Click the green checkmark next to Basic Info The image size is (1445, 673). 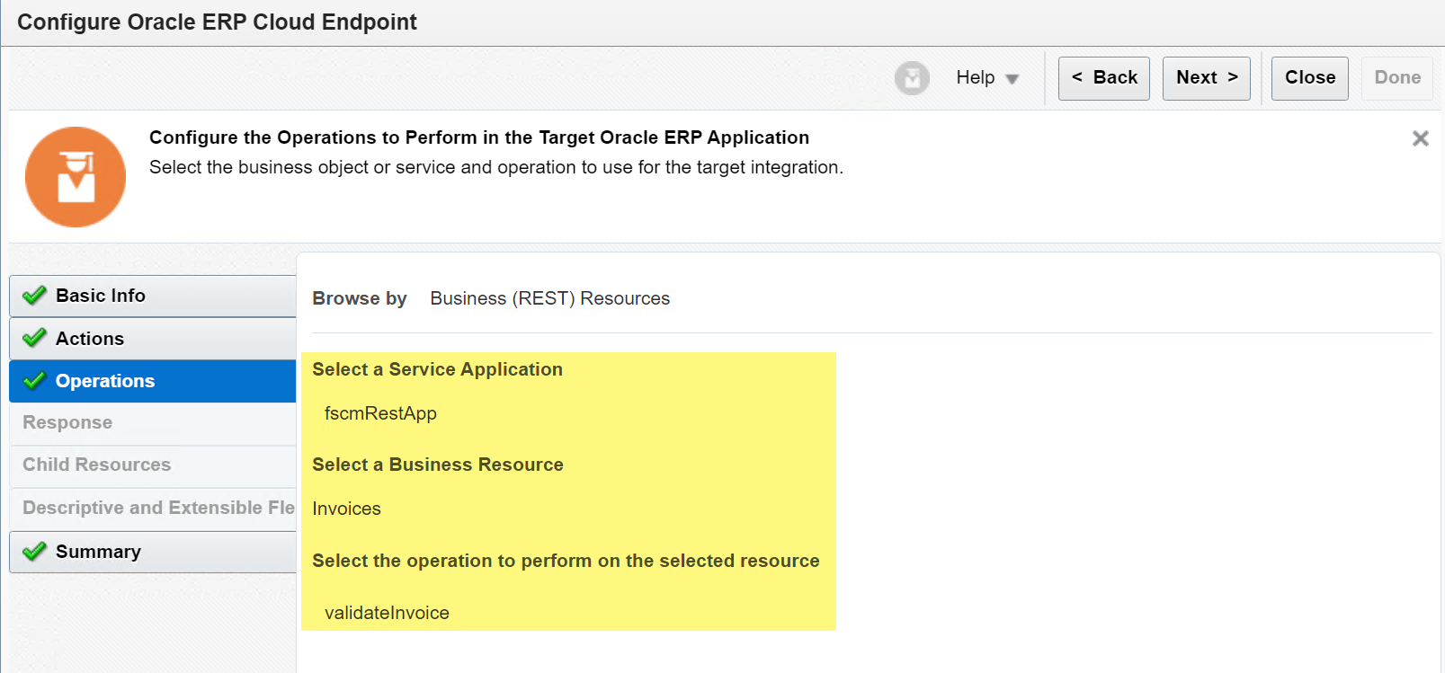34,296
